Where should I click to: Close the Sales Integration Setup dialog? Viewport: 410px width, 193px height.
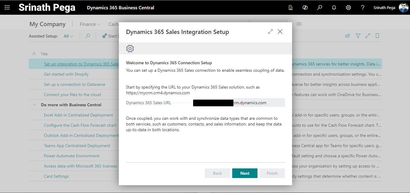tap(280, 32)
